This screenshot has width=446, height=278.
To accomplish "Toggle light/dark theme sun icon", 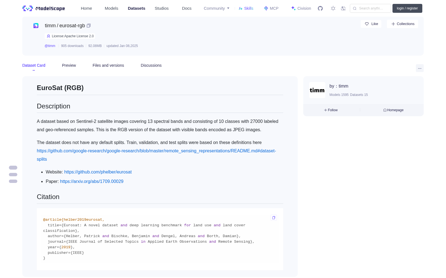I will [333, 8].
